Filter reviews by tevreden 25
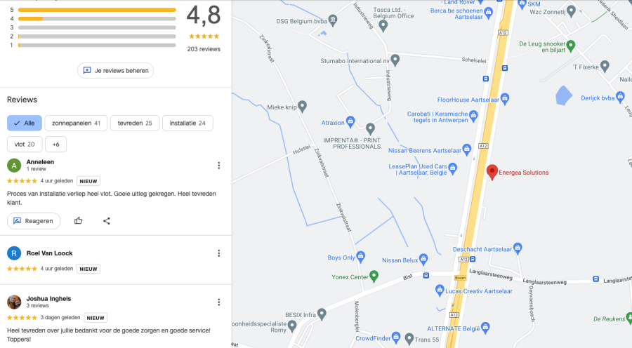632x348 pixels. coord(135,123)
